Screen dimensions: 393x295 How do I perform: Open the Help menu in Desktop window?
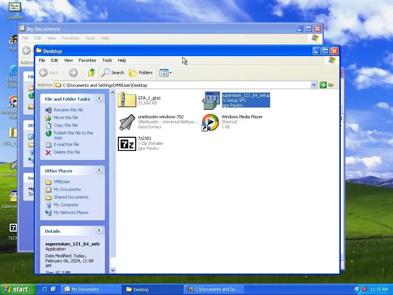[x=122, y=60]
